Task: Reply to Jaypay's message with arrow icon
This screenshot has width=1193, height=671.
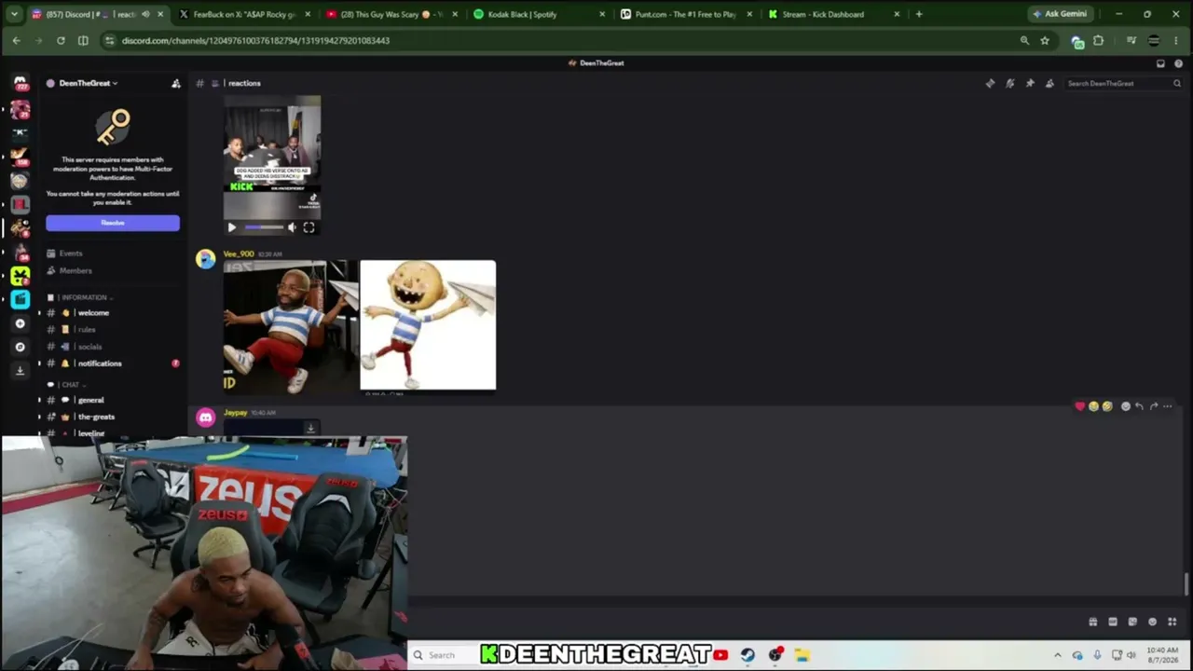Action: tap(1139, 406)
